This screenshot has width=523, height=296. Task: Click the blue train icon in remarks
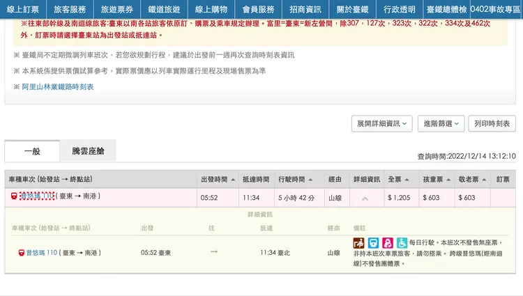point(373,243)
